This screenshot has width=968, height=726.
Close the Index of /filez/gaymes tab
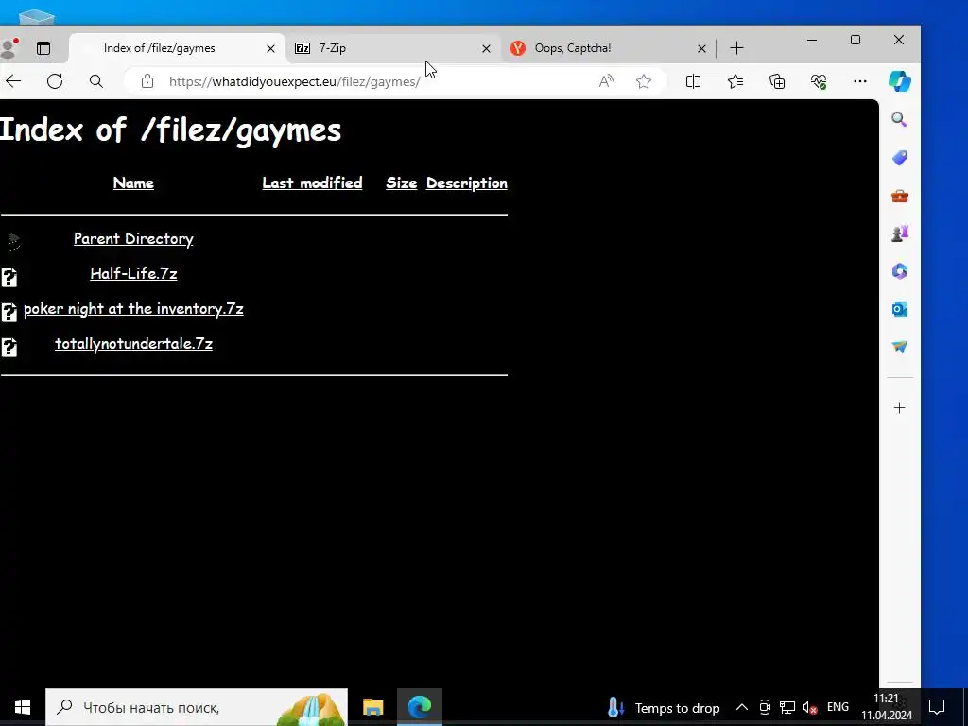[x=270, y=48]
